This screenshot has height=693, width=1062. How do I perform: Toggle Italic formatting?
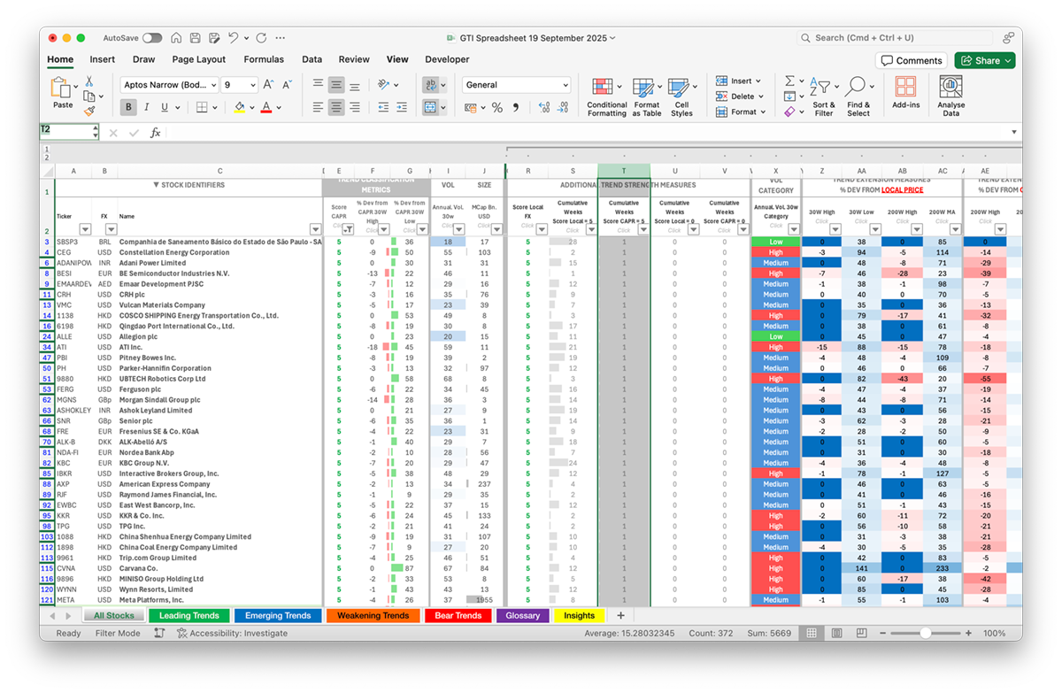pyautogui.click(x=148, y=107)
